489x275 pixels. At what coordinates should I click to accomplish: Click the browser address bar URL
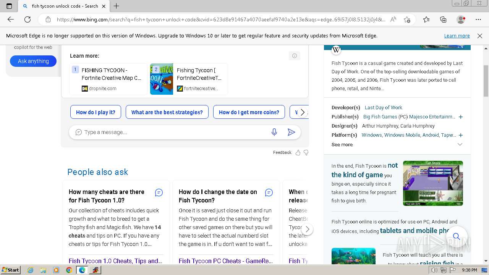point(221,19)
